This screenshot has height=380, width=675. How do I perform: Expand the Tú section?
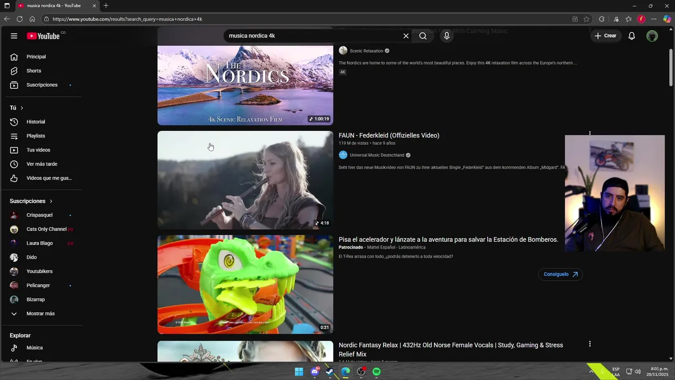point(16,108)
